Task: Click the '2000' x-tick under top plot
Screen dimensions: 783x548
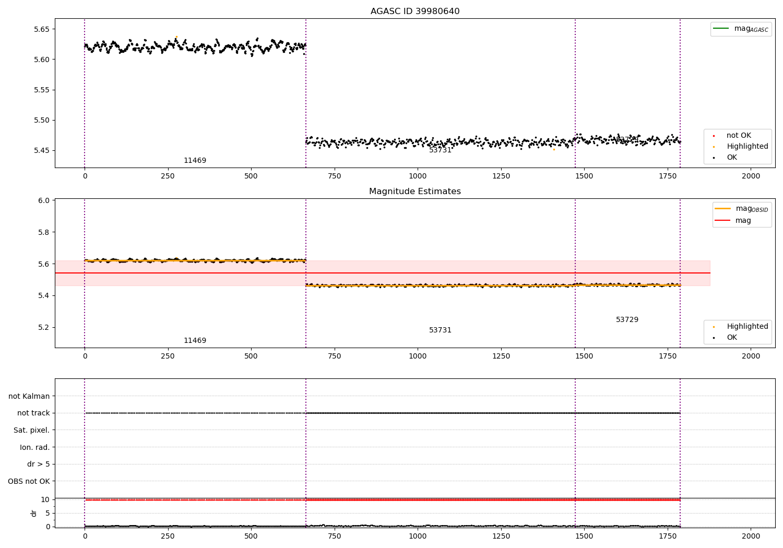Action: [x=751, y=176]
